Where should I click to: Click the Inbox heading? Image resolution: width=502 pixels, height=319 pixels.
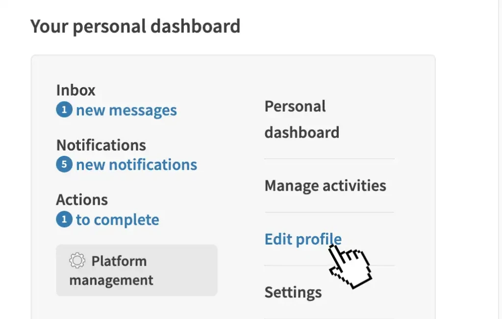coord(76,90)
